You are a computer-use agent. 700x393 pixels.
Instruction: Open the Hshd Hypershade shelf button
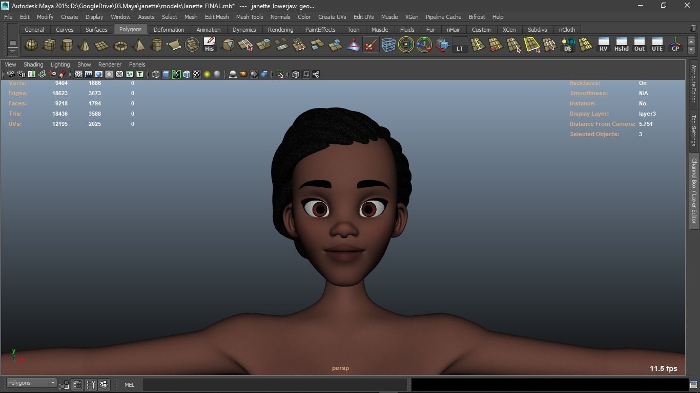tap(621, 45)
